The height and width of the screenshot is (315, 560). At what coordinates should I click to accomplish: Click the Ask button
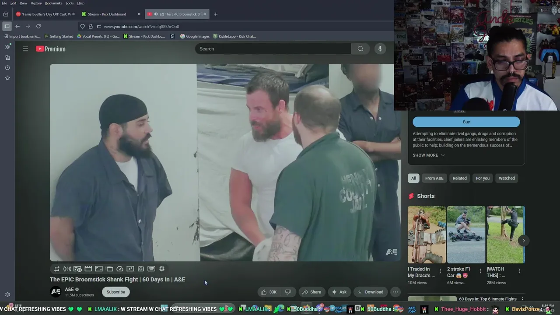(x=339, y=292)
